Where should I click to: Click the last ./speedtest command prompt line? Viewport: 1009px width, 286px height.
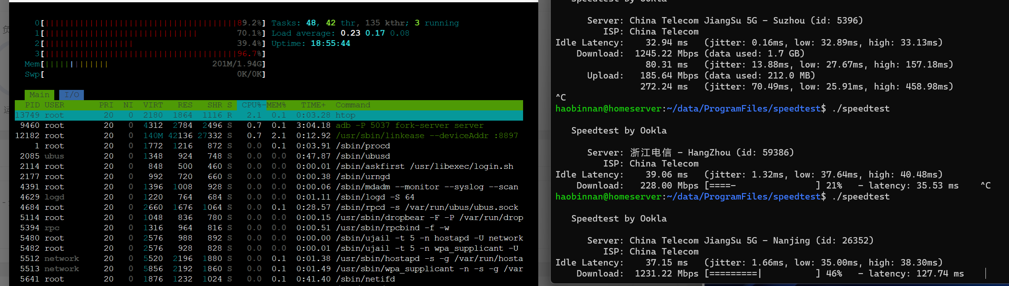[722, 197]
